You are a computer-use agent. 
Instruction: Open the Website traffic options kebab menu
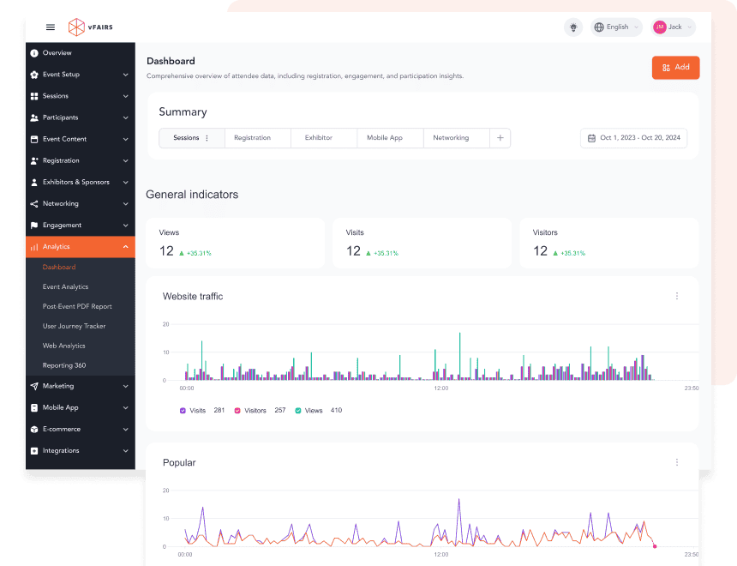(x=677, y=295)
